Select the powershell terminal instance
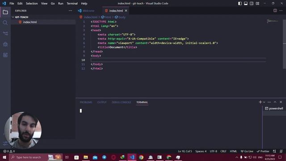Screen dimensions: 286x161 tap(274, 108)
